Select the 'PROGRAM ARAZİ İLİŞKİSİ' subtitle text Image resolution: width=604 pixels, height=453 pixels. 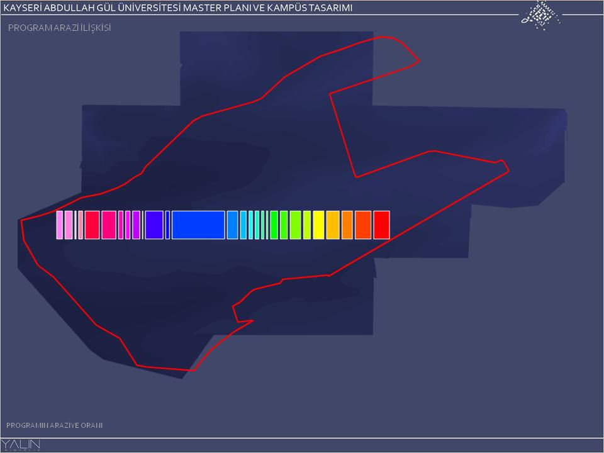tap(59, 28)
